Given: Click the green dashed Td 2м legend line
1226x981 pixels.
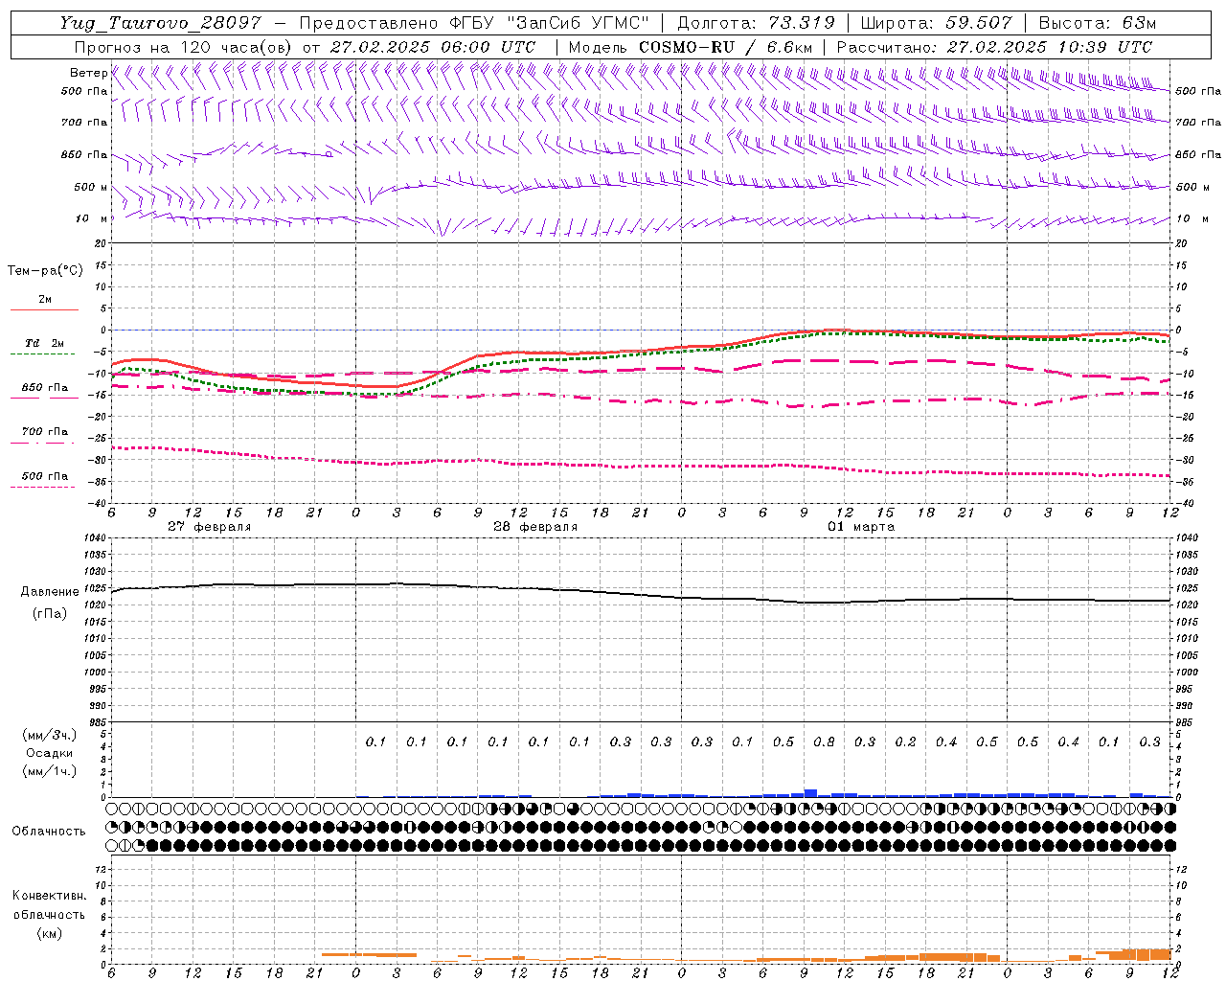Looking at the screenshot, I should pos(44,354).
